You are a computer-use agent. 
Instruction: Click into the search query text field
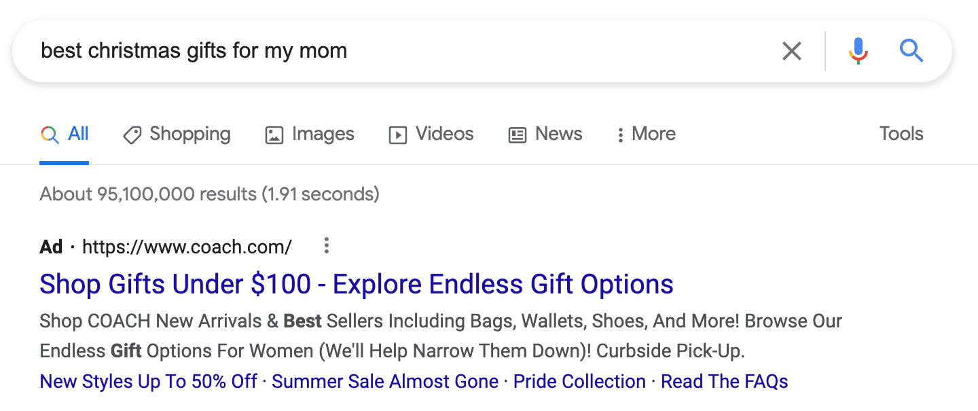[401, 51]
